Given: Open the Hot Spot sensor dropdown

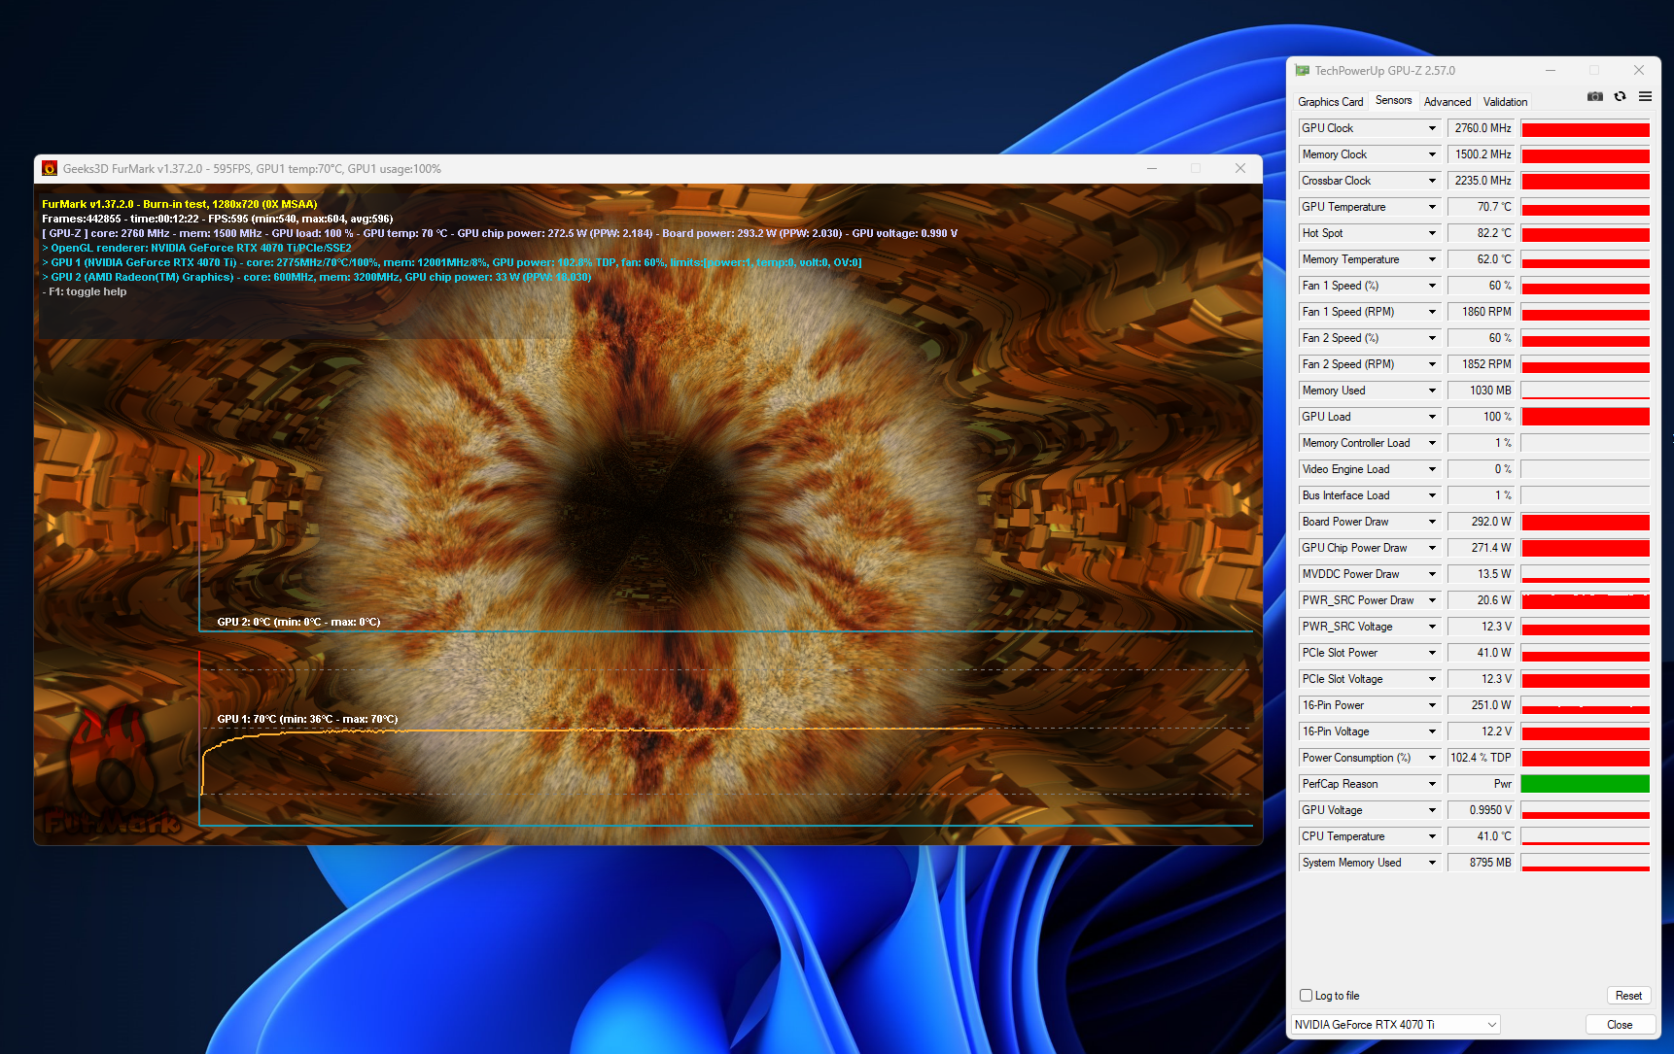Looking at the screenshot, I should point(1432,233).
